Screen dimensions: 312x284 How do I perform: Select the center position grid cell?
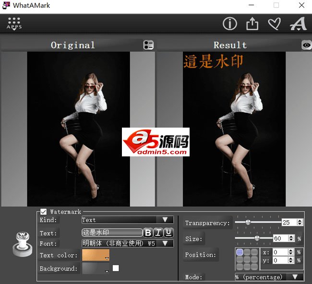click(x=247, y=260)
